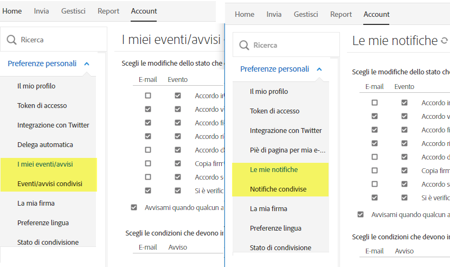Click the magnifier icon in the right panel's Ricerca box
The height and width of the screenshot is (267, 450).
tap(245, 45)
